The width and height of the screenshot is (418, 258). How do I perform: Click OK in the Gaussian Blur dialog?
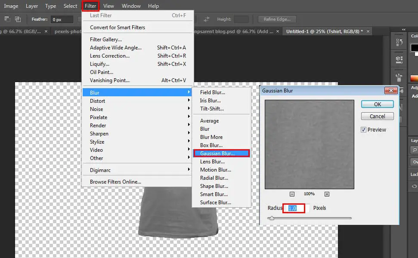(377, 104)
